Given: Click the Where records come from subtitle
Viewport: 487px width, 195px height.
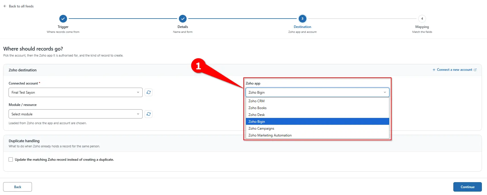Looking at the screenshot, I should [x=63, y=32].
